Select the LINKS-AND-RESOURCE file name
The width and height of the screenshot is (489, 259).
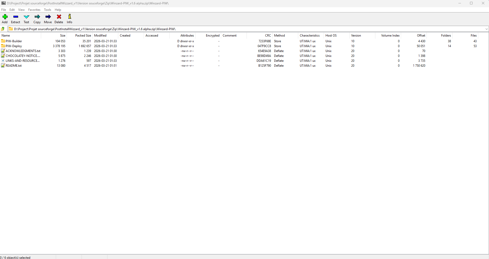pos(23,61)
